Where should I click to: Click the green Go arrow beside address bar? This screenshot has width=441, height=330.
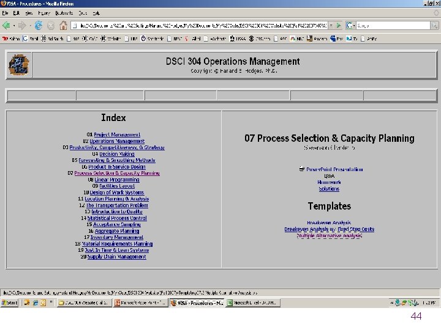point(338,26)
